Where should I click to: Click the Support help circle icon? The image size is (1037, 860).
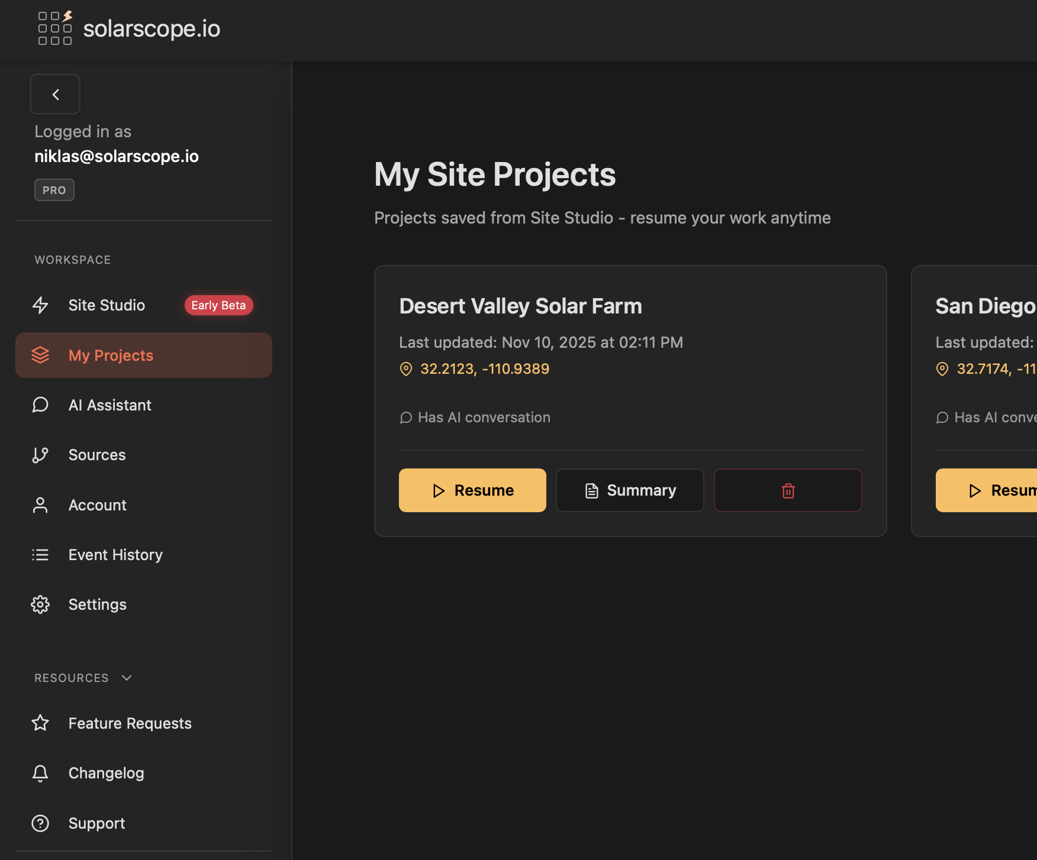pyautogui.click(x=40, y=823)
